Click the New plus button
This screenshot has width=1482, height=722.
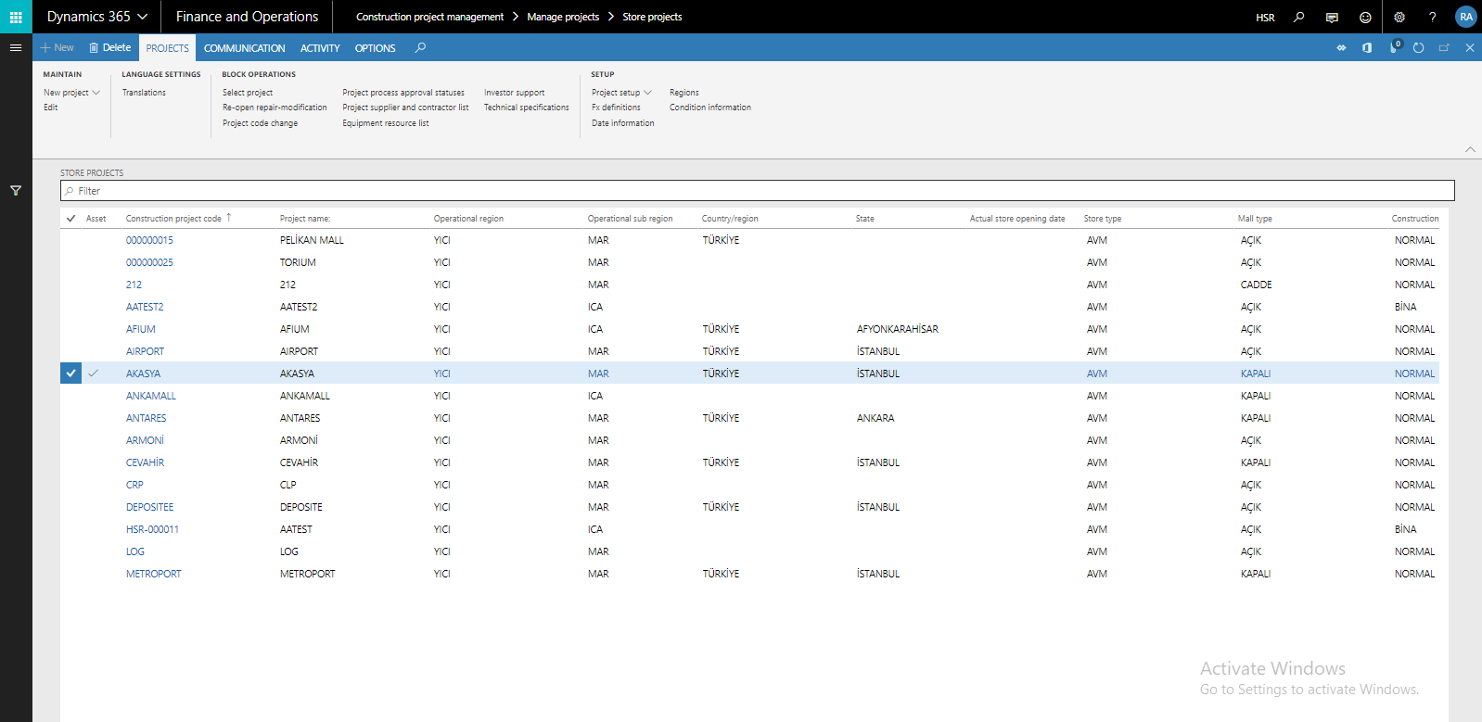coord(57,47)
